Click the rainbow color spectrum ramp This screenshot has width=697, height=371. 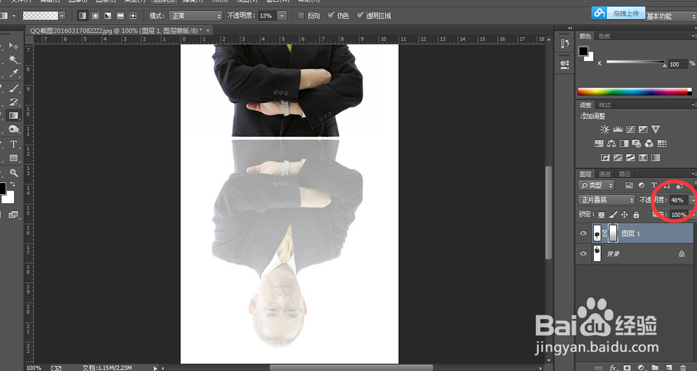click(x=635, y=92)
